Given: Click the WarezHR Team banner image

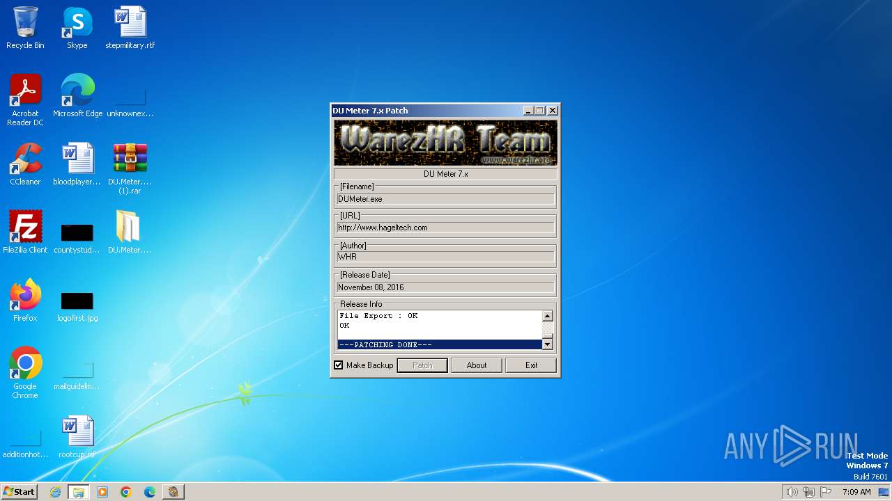Looking at the screenshot, I should (445, 143).
